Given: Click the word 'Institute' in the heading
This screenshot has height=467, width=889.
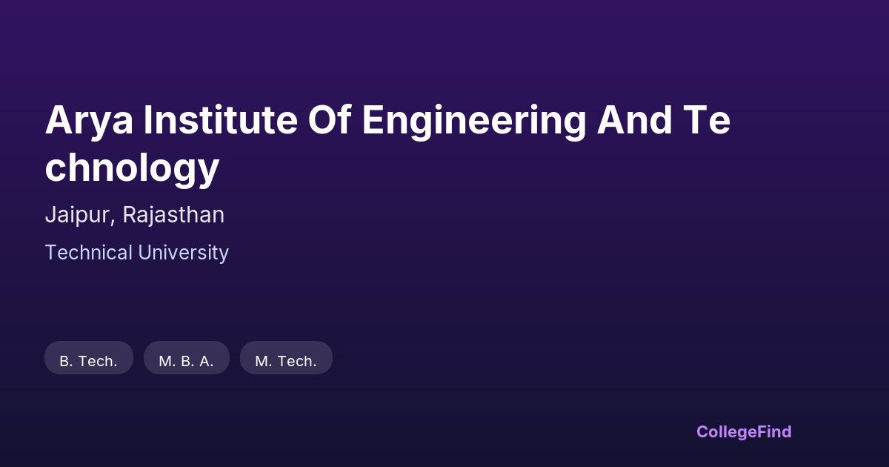Looking at the screenshot, I should tap(220, 121).
